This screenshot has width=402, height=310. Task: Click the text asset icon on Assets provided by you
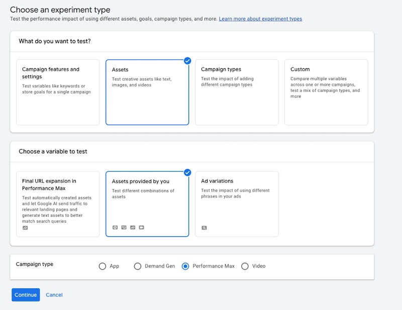coord(115,227)
